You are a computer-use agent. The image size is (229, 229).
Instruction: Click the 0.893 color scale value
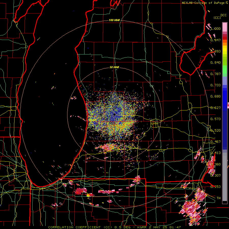(216, 51)
